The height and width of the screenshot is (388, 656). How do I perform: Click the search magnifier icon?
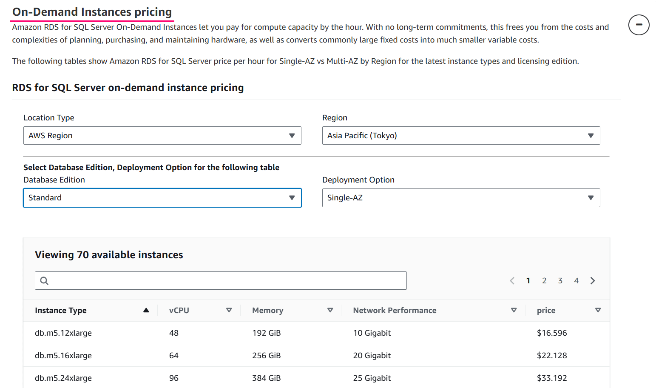coord(44,280)
